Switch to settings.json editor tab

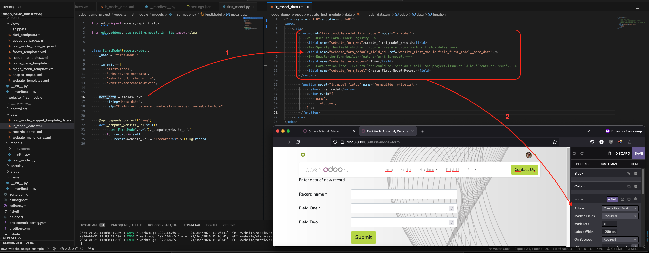click(x=201, y=7)
